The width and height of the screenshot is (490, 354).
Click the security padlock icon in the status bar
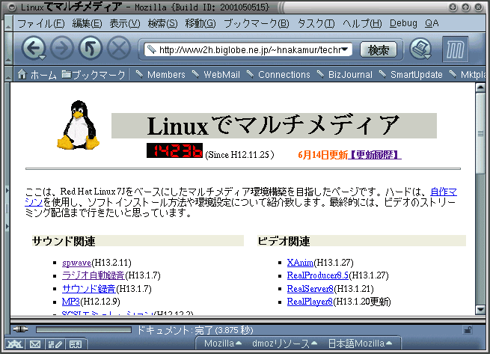(x=468, y=330)
